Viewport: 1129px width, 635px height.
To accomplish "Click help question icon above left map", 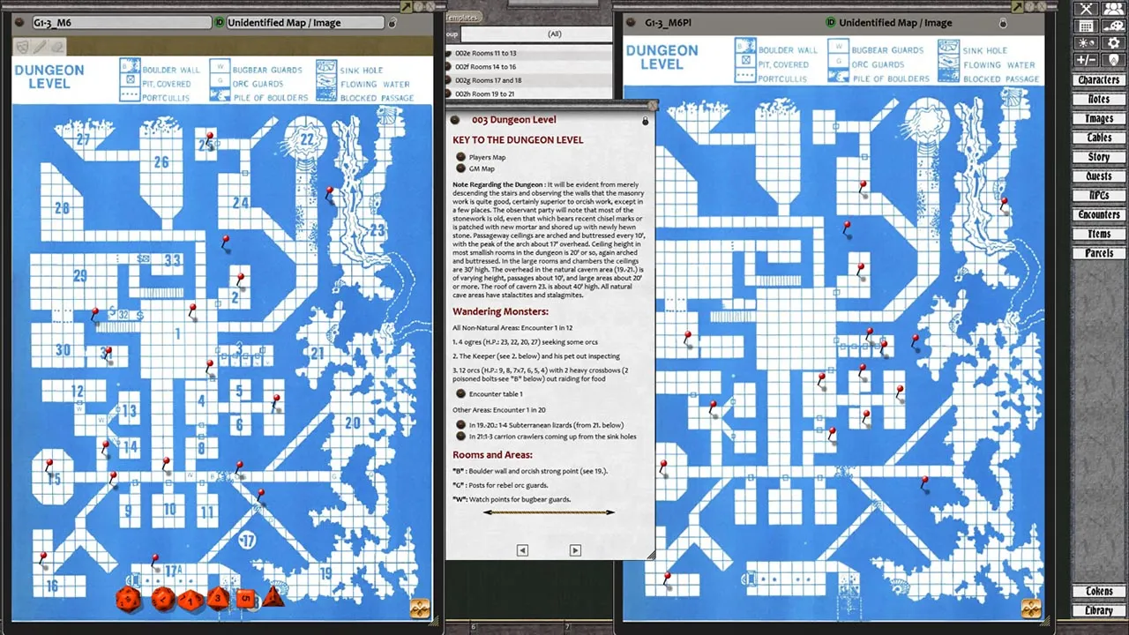I will click(419, 6).
